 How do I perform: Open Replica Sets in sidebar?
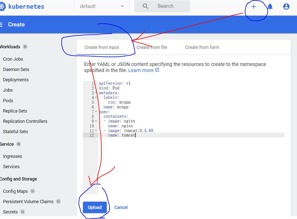coord(15,111)
